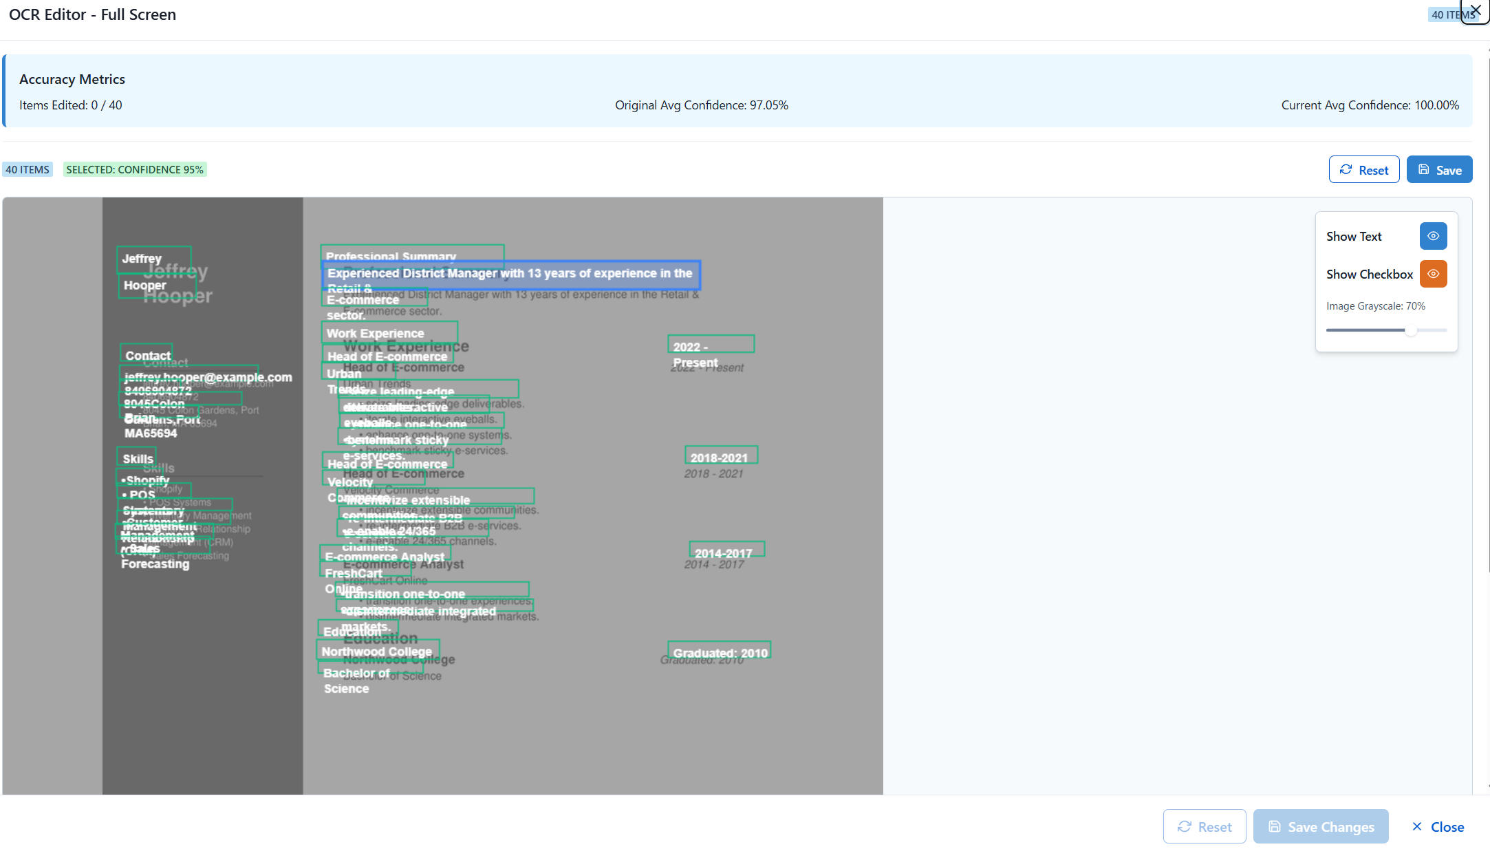Screen dimensions: 1490x849
Task: Click the outlined Reset button near Save
Action: pyautogui.click(x=1363, y=170)
